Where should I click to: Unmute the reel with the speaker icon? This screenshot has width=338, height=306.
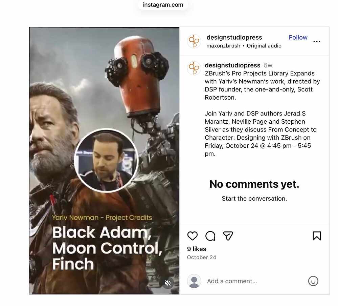point(168,283)
